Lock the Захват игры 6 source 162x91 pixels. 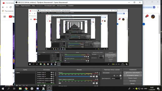click(x=54, y=73)
